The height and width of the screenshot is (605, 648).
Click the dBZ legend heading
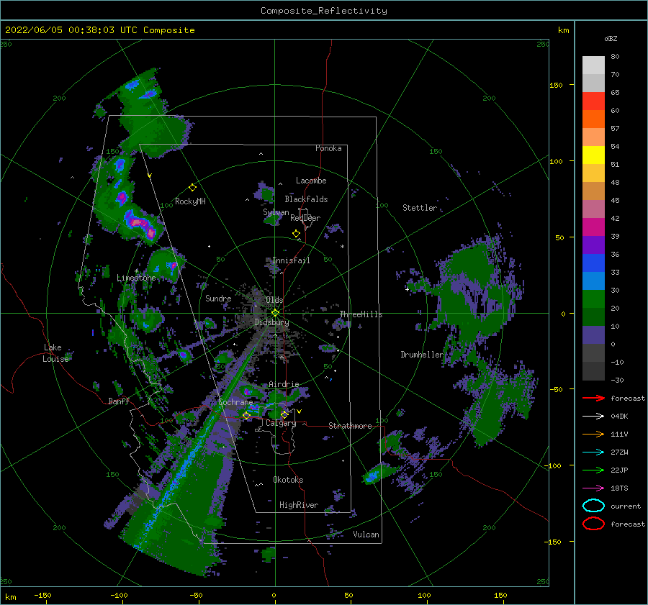[611, 38]
